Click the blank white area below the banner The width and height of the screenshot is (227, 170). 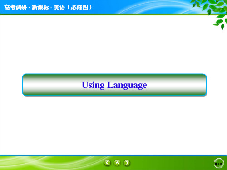[x=113, y=126]
